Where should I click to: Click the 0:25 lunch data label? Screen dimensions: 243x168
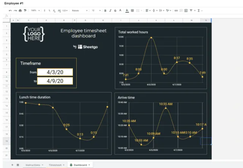pyautogui.click(x=66, y=125)
